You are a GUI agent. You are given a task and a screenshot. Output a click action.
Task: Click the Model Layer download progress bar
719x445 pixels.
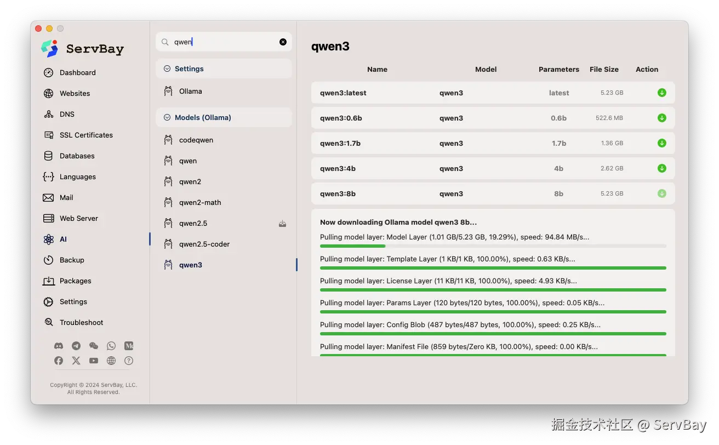point(493,246)
